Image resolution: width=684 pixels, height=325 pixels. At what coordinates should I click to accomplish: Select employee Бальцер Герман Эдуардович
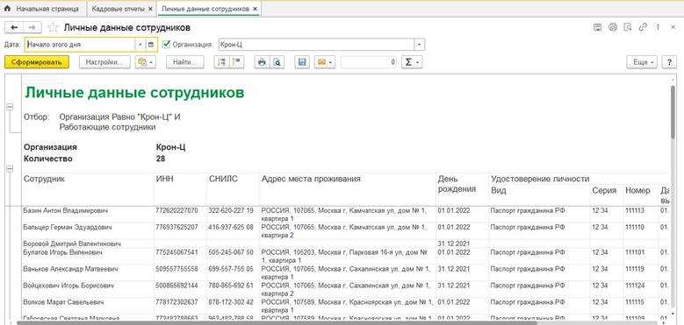coord(68,227)
